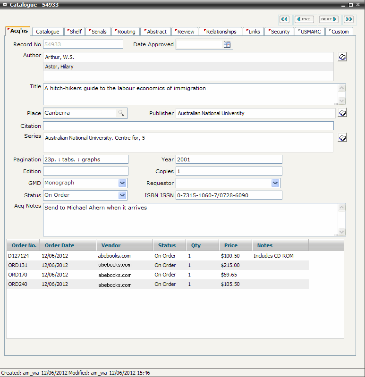365x377 pixels.
Task: Click the Title field resize grip
Action: click(x=336, y=103)
